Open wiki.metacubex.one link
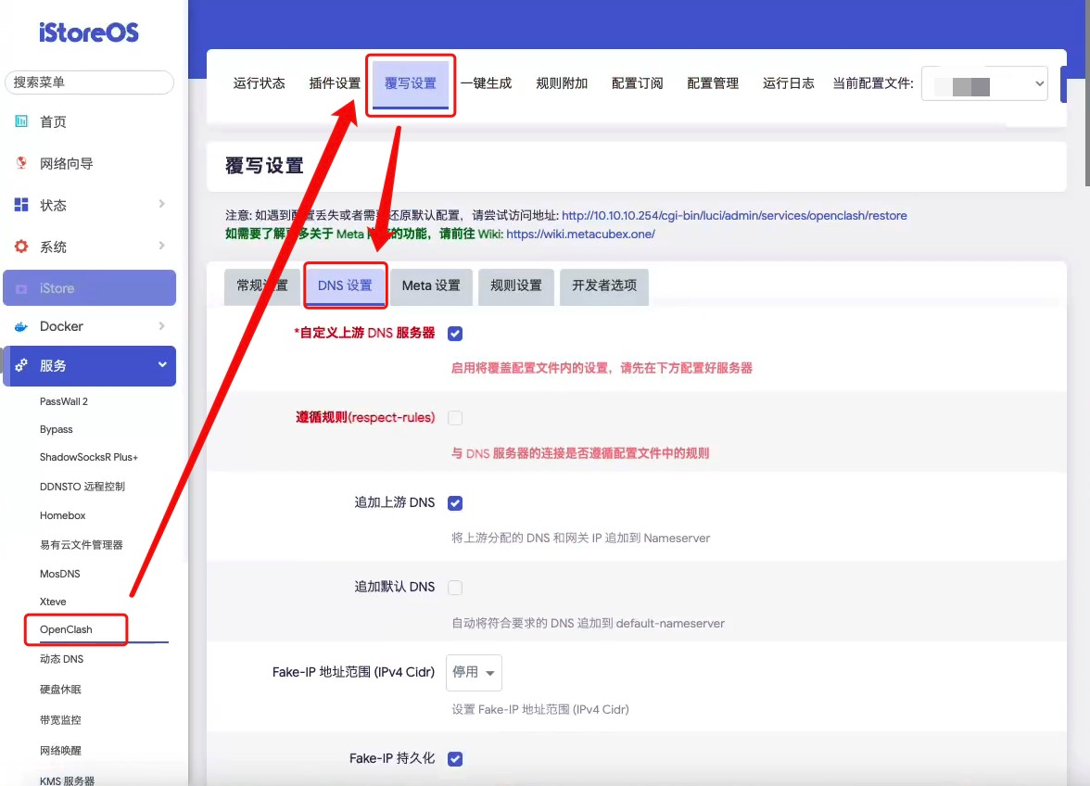 point(580,235)
